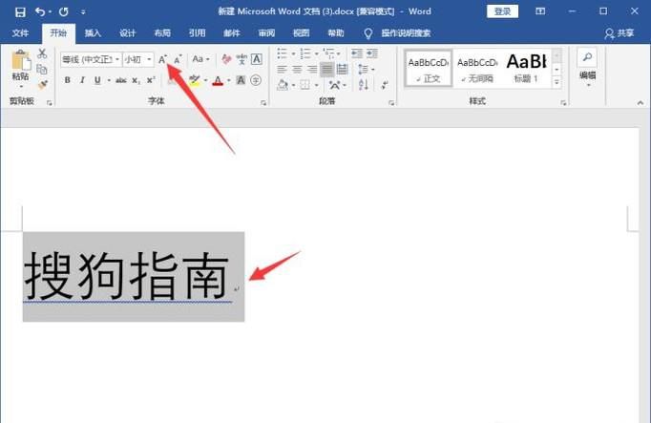The height and width of the screenshot is (423, 651).
Task: Click the Character Border A icon
Action: 257,59
